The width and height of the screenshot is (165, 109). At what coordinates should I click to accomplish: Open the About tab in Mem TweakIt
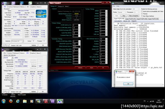coord(67,6)
